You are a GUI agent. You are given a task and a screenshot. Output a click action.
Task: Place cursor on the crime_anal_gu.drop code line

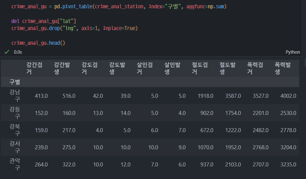(x=74, y=28)
